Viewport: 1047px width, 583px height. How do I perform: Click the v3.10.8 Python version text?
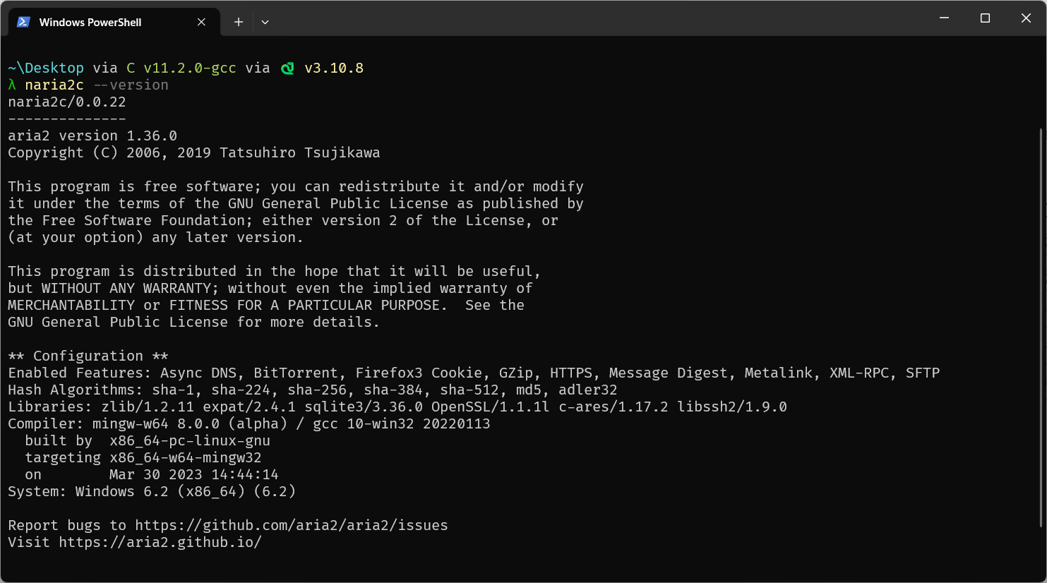(334, 68)
